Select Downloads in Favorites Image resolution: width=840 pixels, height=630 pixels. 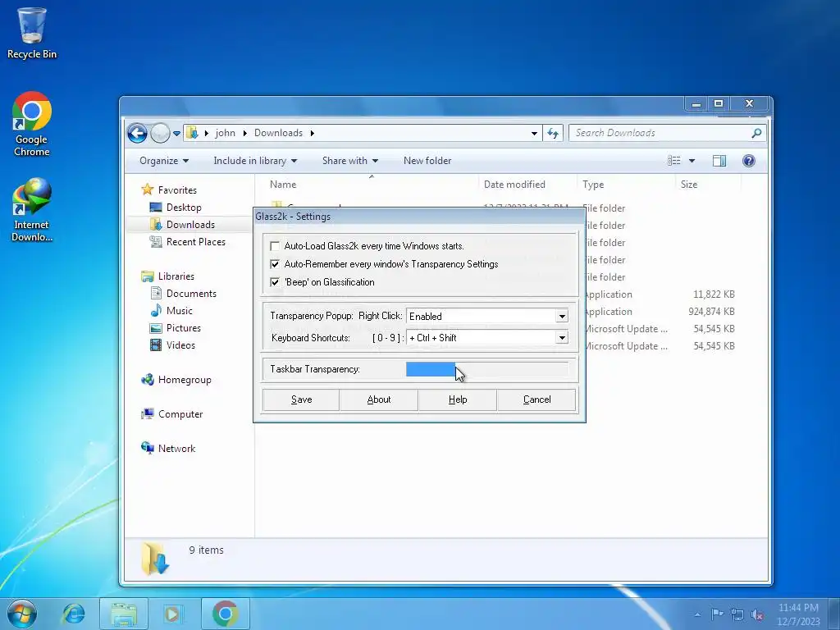point(182,225)
